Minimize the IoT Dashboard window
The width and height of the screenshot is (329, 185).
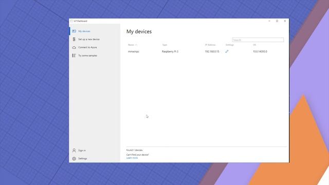pos(269,21)
